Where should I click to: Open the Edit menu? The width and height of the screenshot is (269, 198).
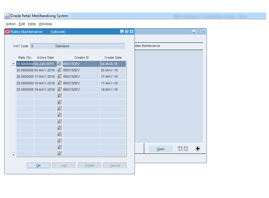pyautogui.click(x=22, y=24)
